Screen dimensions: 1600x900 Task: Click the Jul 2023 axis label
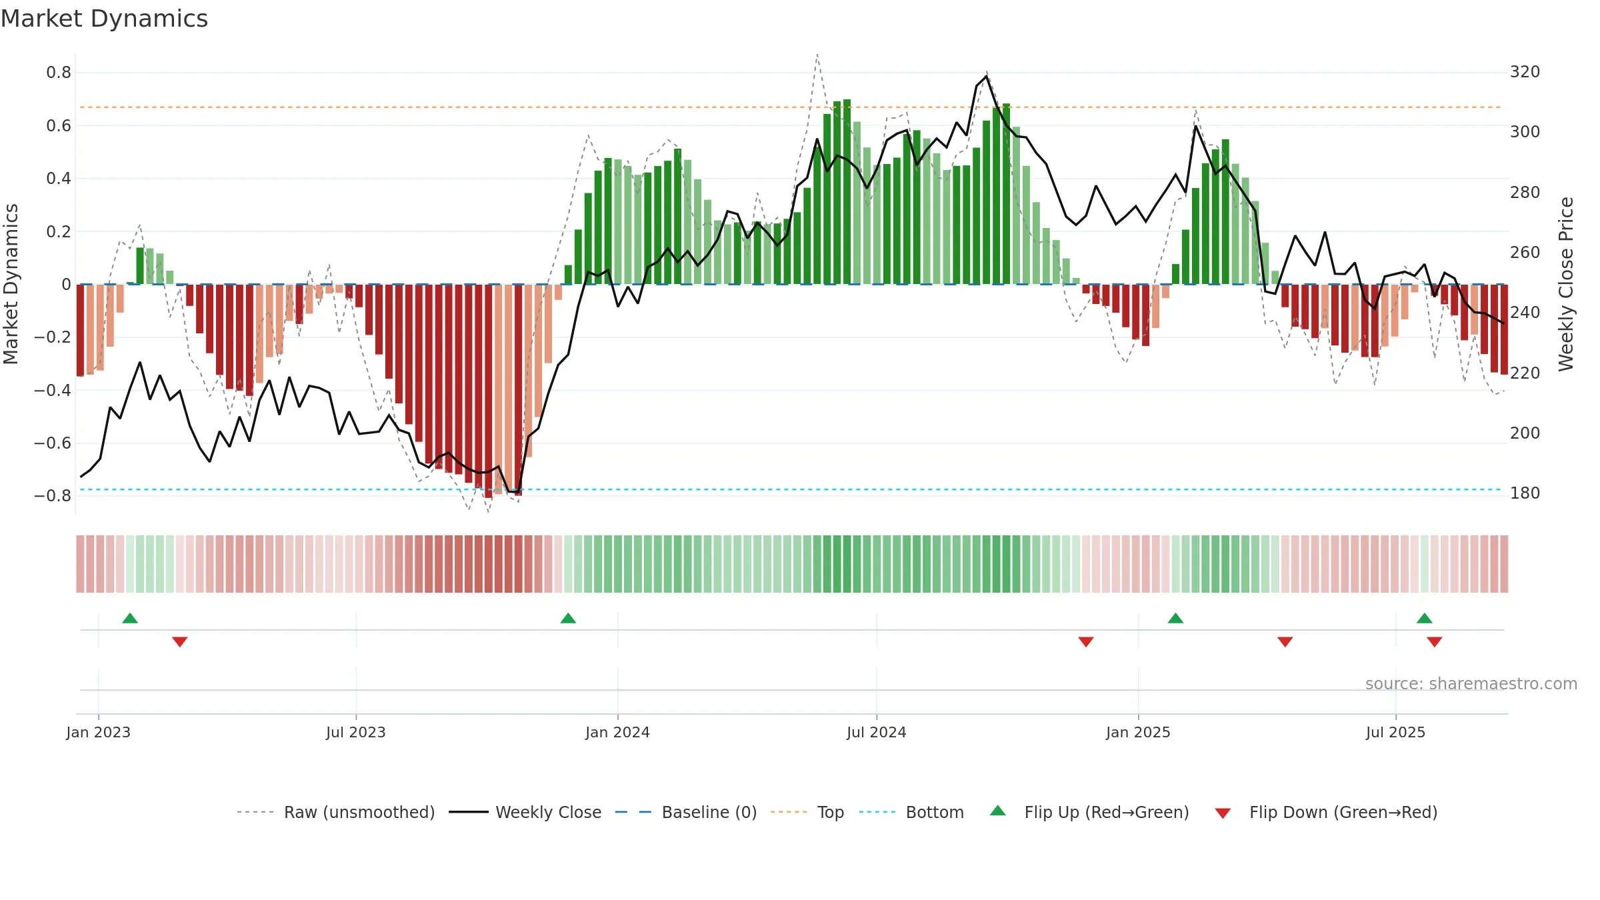[x=356, y=732]
